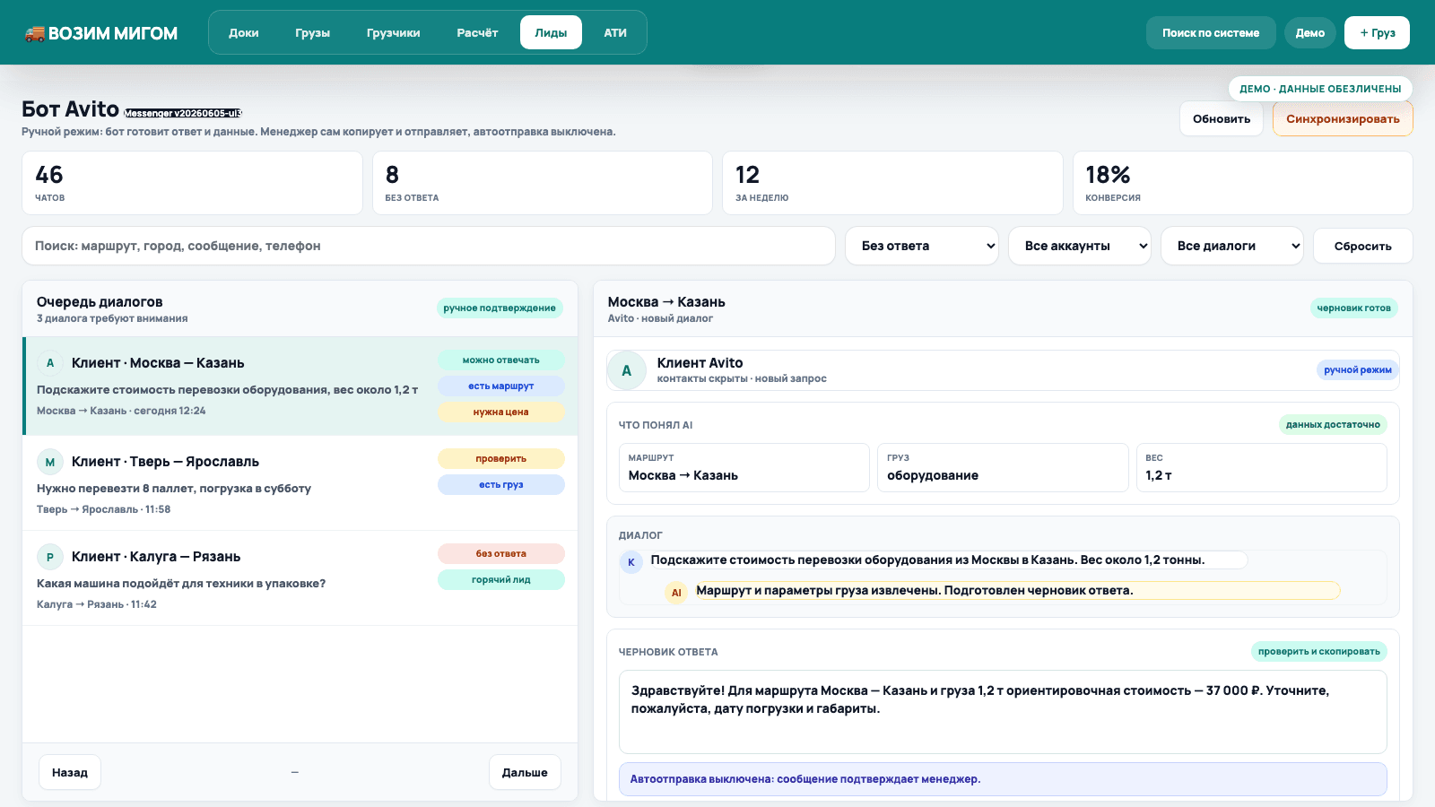Add a new cargo with + Груз
This screenshot has height=807, width=1435.
[x=1378, y=32]
